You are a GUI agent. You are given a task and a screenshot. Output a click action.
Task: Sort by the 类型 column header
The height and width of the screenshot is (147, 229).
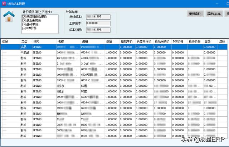(x=25, y=41)
